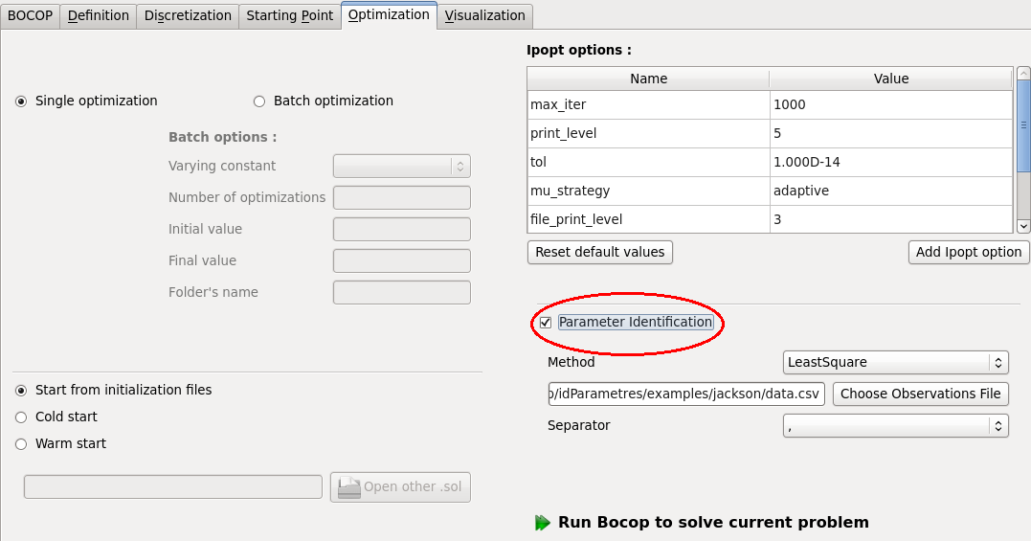
Task: Click Reset default values button
Action: 600,252
